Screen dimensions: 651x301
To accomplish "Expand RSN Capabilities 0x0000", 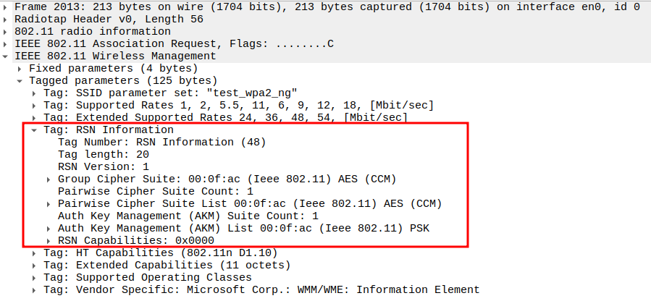I will coord(49,240).
